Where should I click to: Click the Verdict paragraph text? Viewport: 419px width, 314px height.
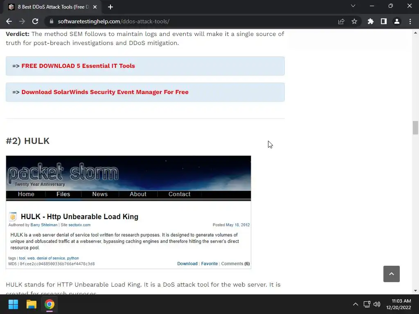pyautogui.click(x=145, y=38)
